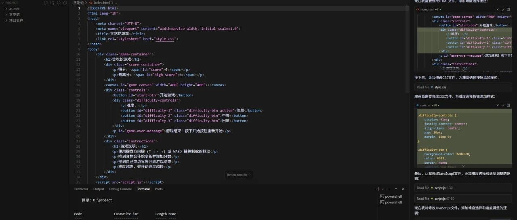
Task: Open index.html diff view icon in chat
Action: point(509,9)
